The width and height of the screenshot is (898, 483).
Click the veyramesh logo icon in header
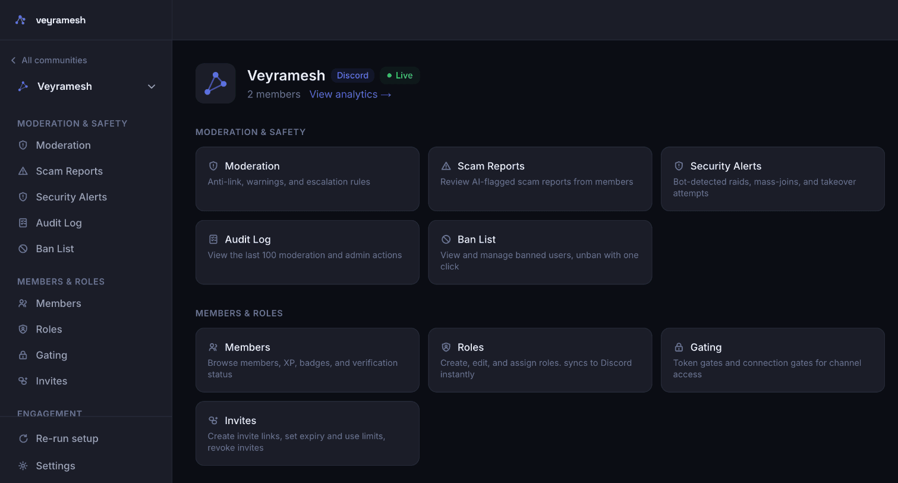[x=20, y=20]
